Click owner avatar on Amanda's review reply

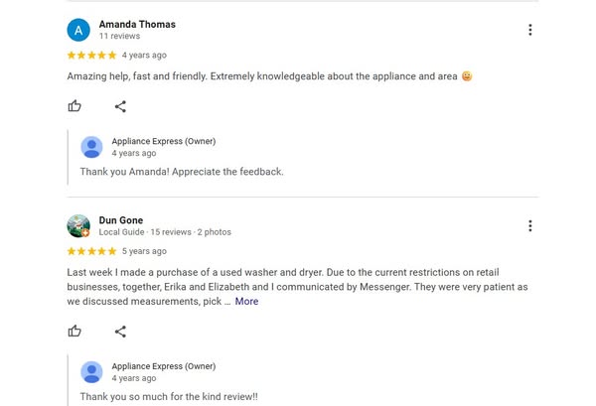pyautogui.click(x=91, y=147)
